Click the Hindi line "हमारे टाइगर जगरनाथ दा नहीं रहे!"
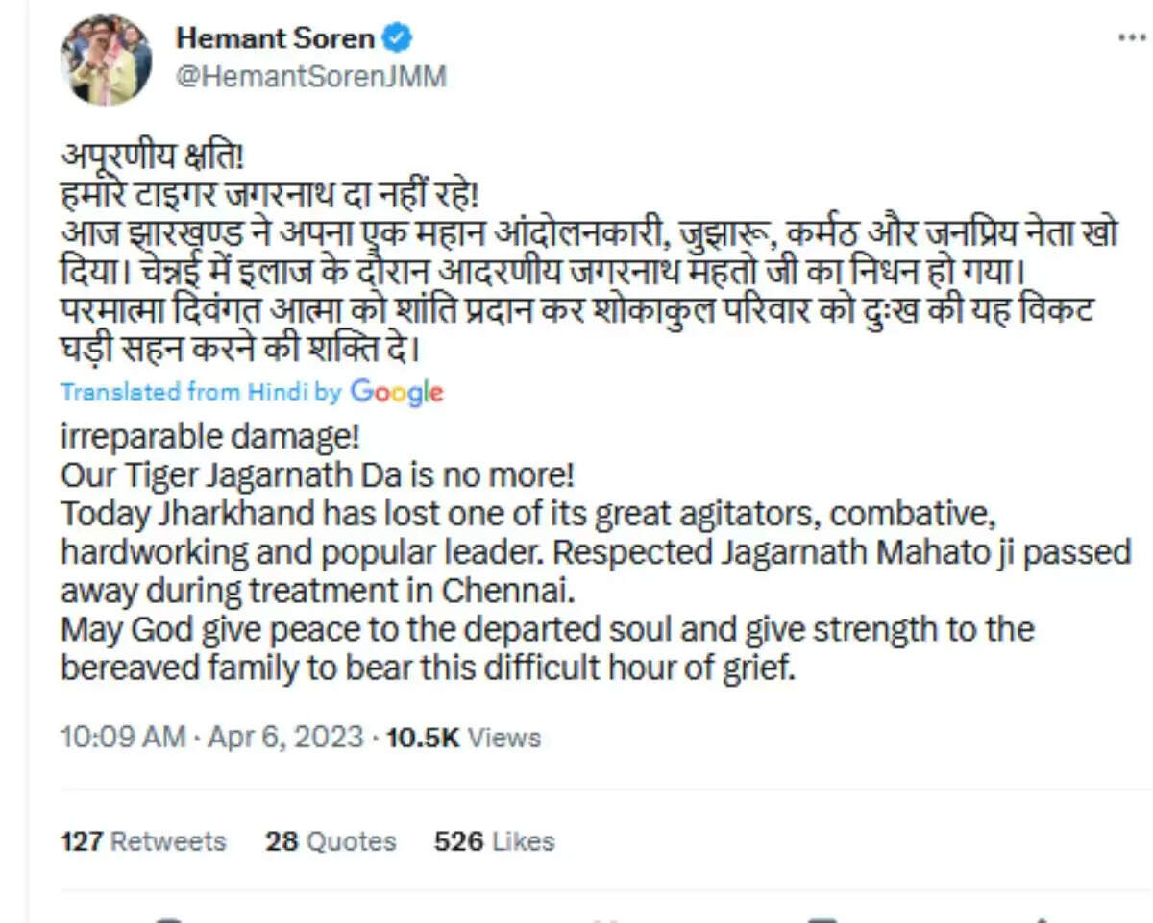The image size is (1153, 923). (x=269, y=197)
